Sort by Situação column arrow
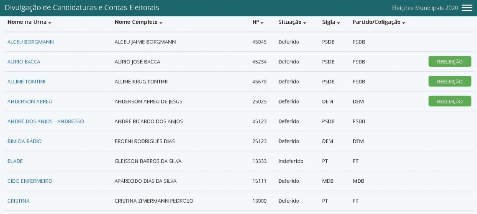 (x=305, y=23)
